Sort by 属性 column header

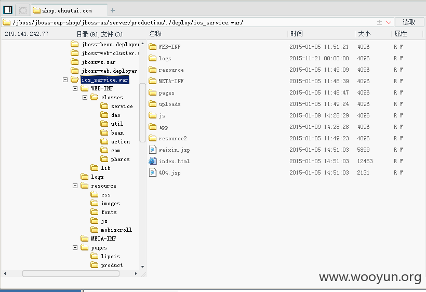(401, 34)
